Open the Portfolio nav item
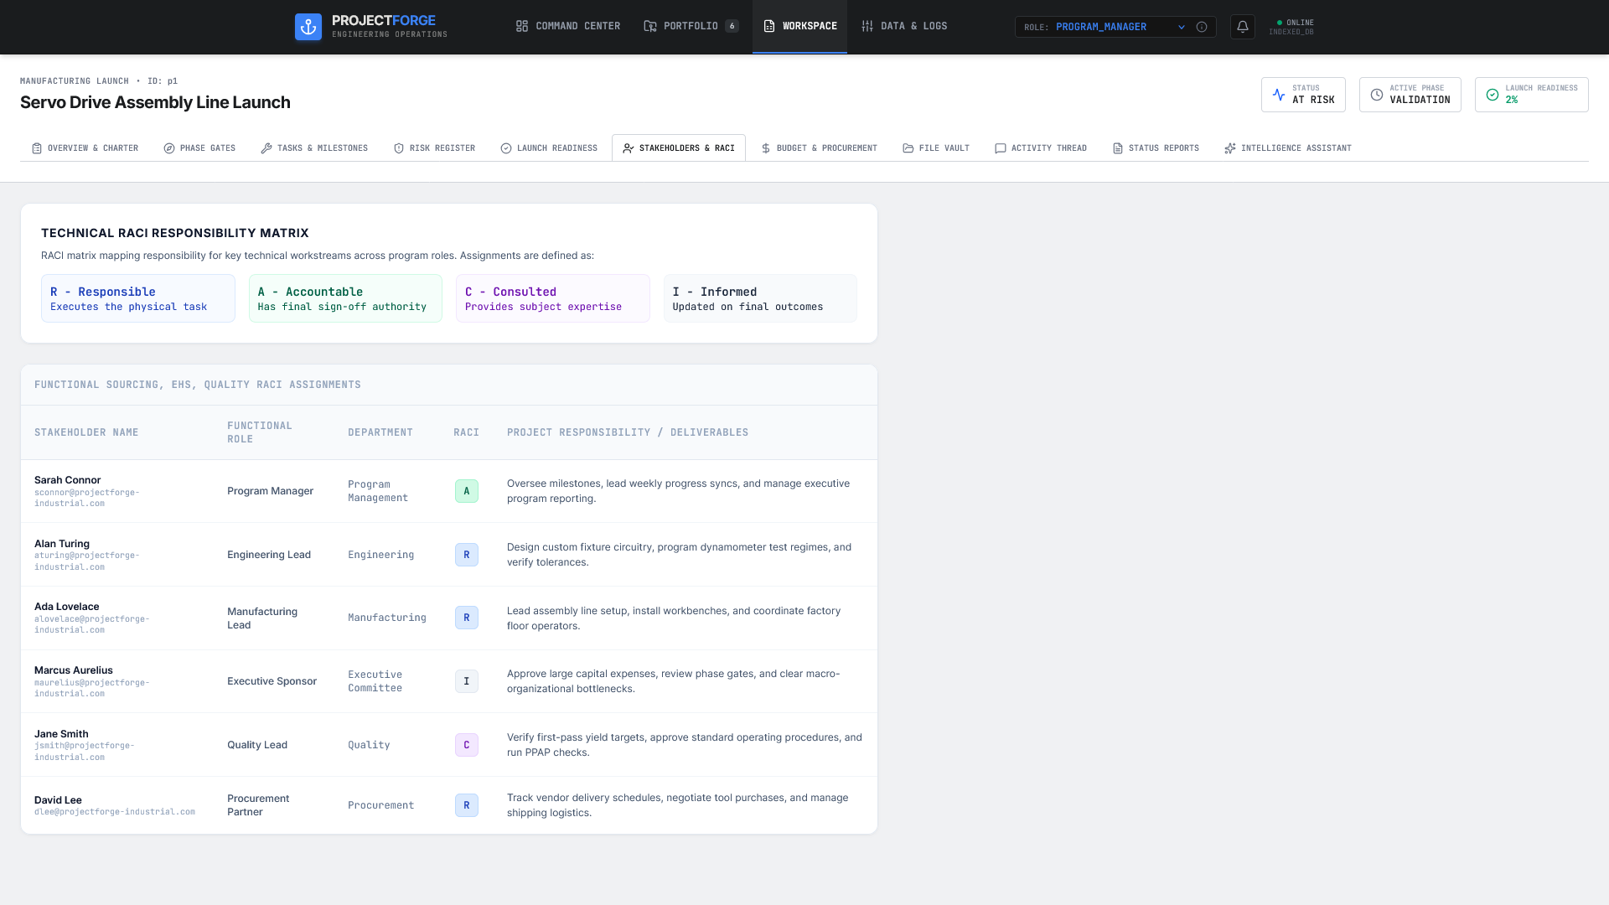The width and height of the screenshot is (1609, 905). coord(691,26)
